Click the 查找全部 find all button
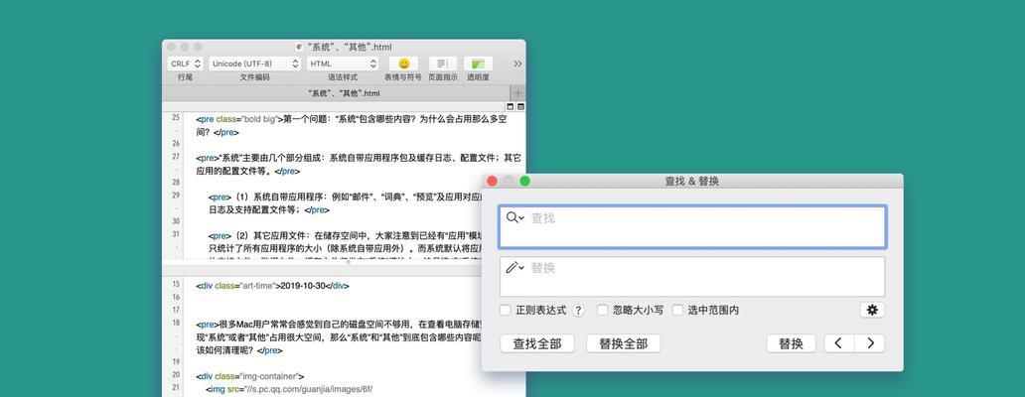The width and height of the screenshot is (1025, 397). (x=537, y=343)
